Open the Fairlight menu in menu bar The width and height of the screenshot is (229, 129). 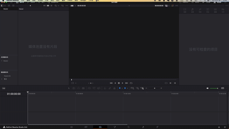(83, 1)
